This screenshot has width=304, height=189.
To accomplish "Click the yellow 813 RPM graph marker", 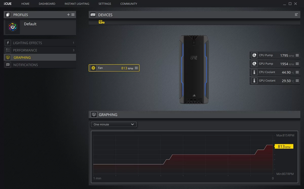I will coord(284,146).
